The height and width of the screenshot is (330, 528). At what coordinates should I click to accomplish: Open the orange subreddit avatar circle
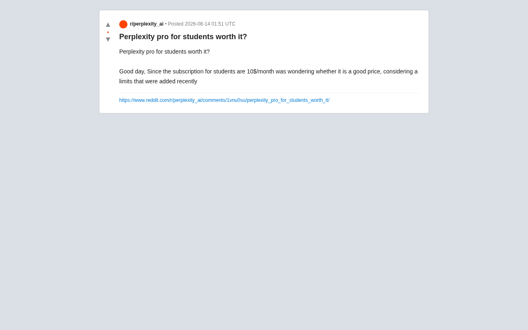(x=123, y=24)
